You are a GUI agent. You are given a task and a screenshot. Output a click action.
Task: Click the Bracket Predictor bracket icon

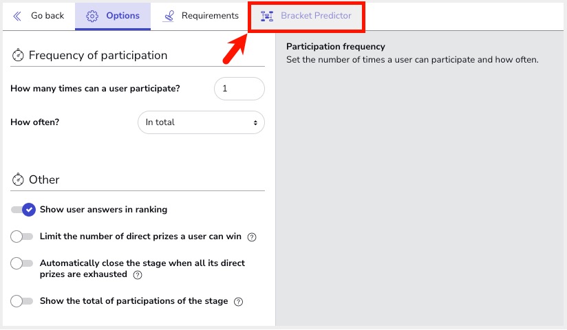click(x=267, y=16)
